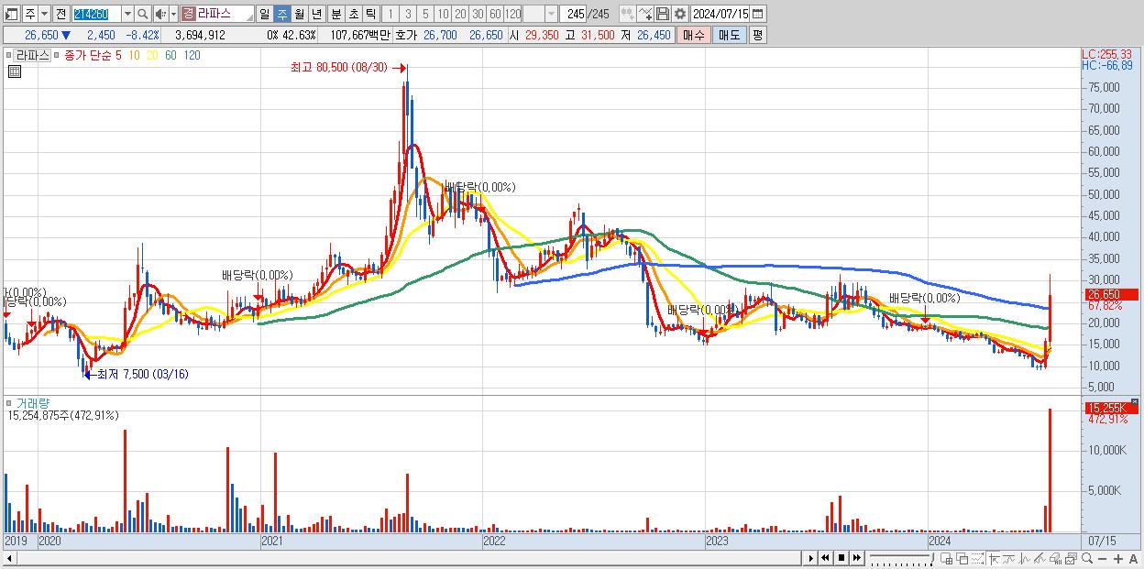Close the volume panel with x
Screen dimensions: 1144x569
pyautogui.click(x=1137, y=402)
